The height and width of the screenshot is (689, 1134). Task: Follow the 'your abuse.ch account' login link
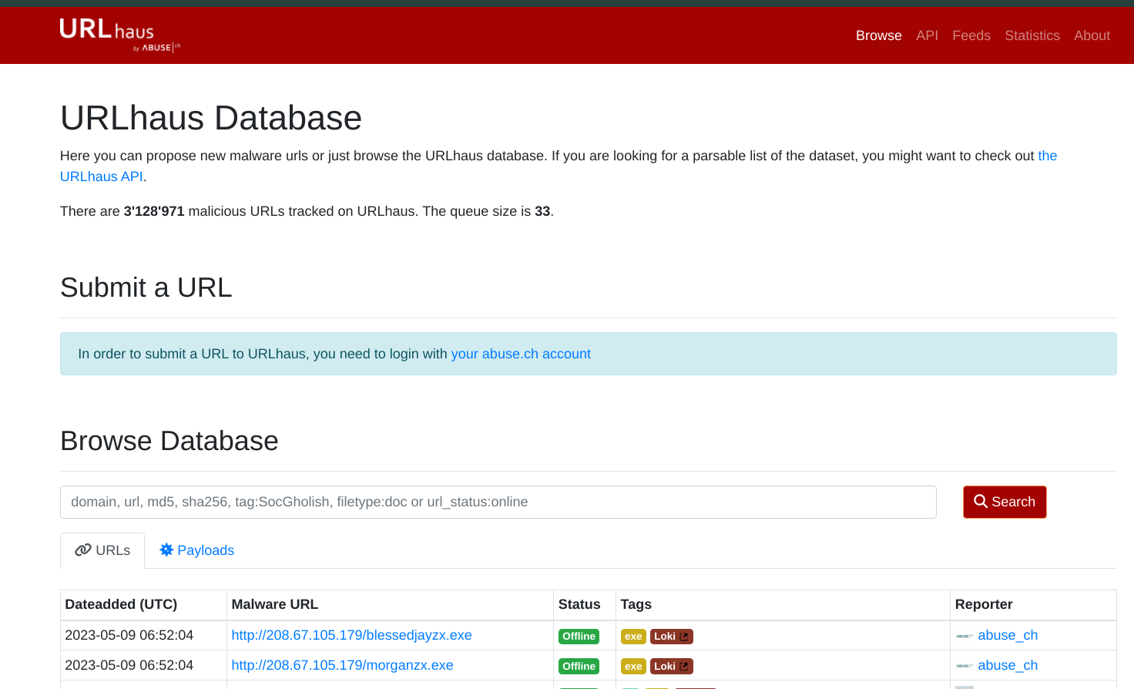point(521,354)
